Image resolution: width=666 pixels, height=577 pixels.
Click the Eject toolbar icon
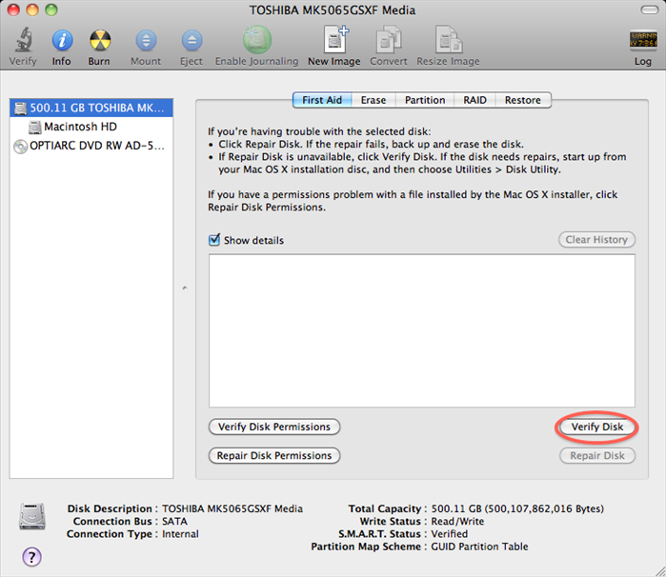[x=192, y=40]
